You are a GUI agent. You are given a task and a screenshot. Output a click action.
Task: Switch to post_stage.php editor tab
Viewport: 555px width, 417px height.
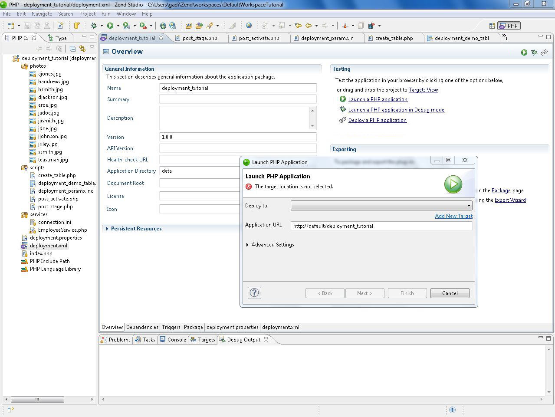click(200, 38)
